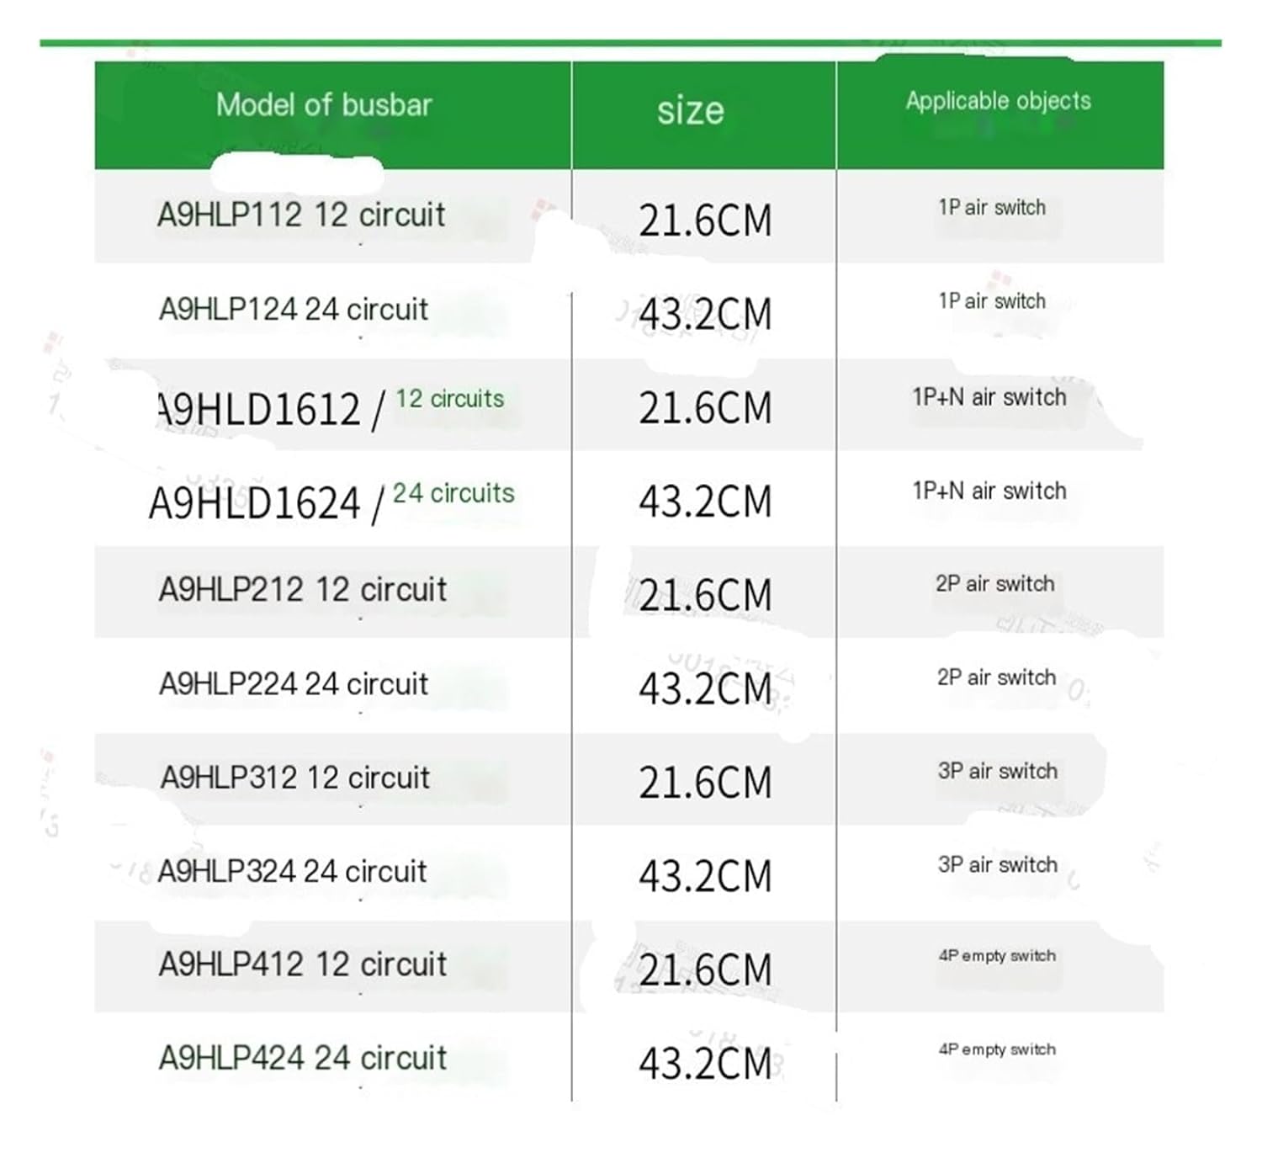Pick the A9HLP412 12 circuit model

coord(302,964)
